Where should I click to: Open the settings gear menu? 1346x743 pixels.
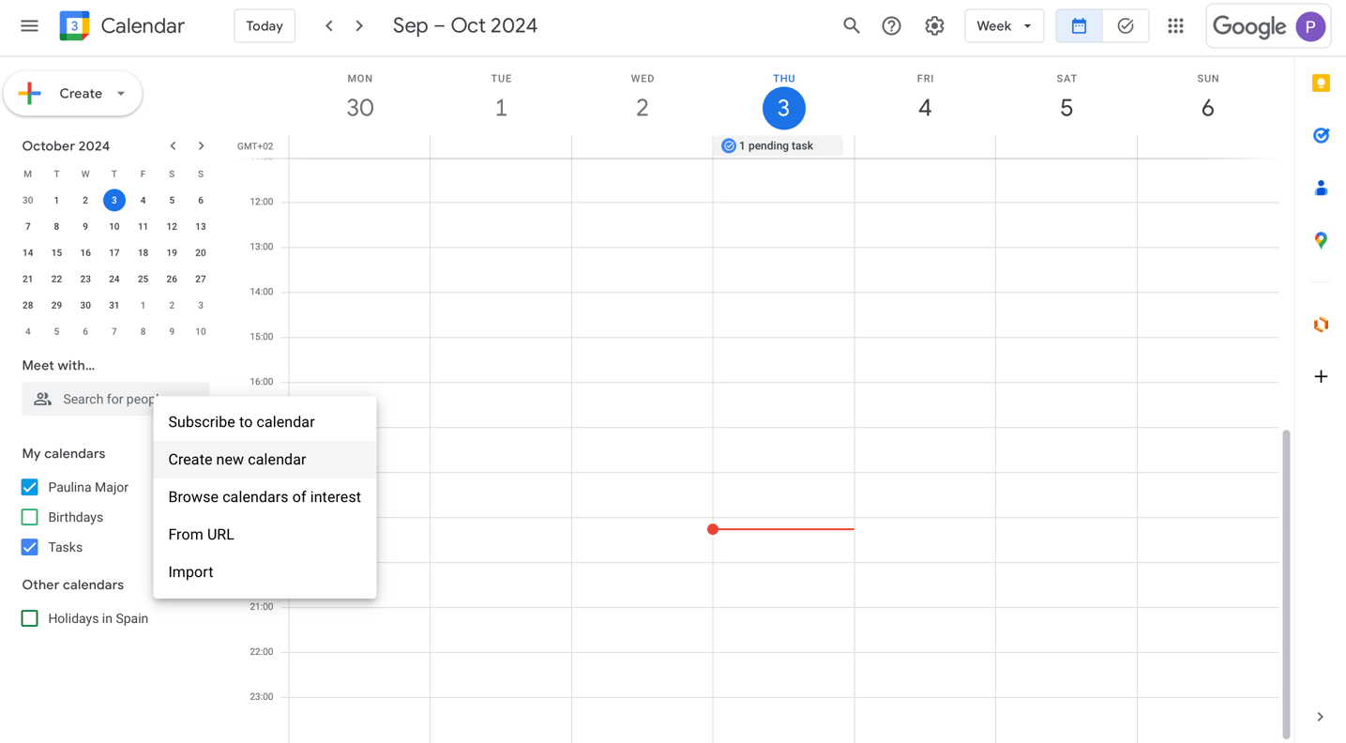[x=934, y=26]
